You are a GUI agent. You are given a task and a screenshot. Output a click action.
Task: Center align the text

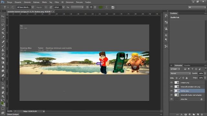(x=91, y=7)
